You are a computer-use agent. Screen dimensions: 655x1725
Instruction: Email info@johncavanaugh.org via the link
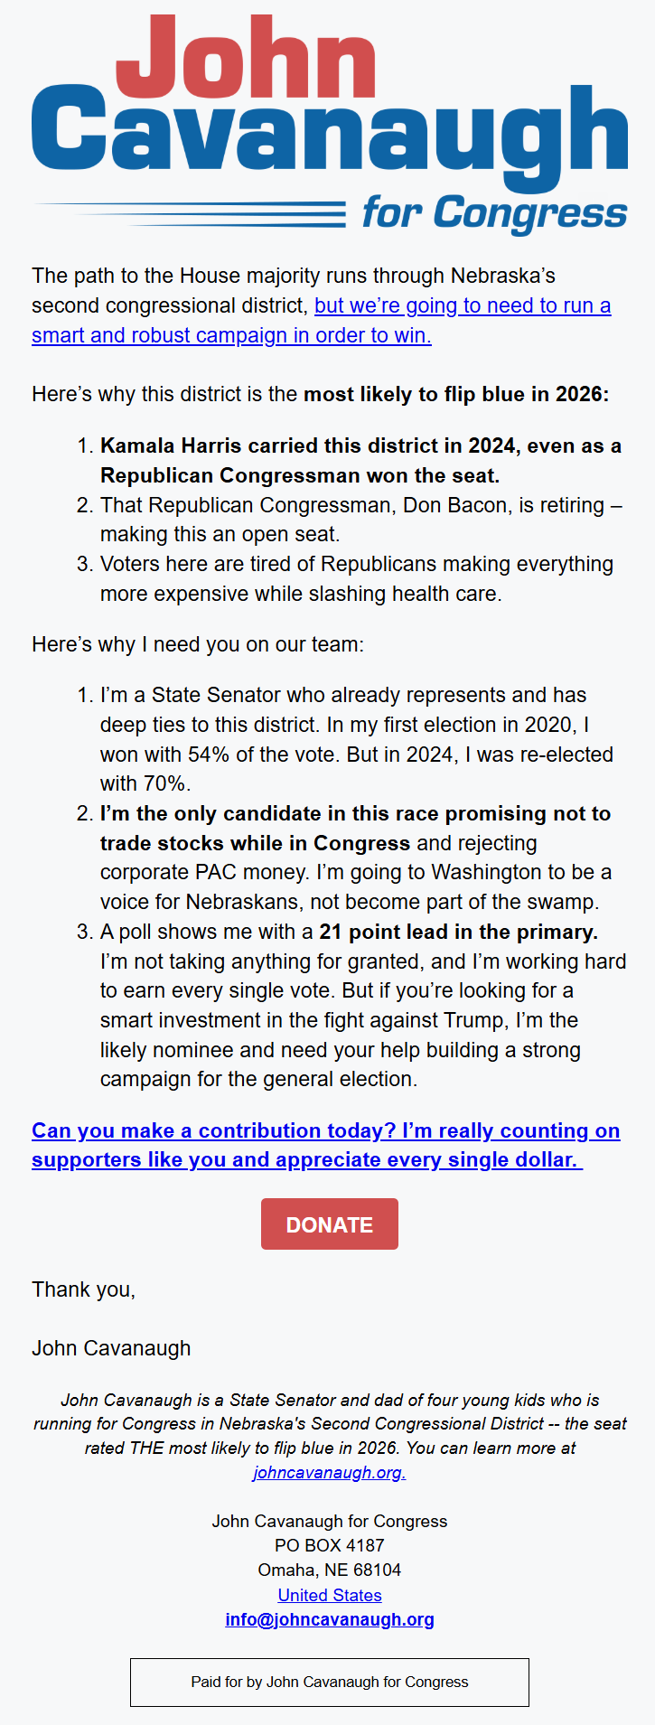[330, 1619]
